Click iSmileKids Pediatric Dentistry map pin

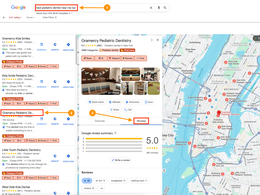coord(195,146)
